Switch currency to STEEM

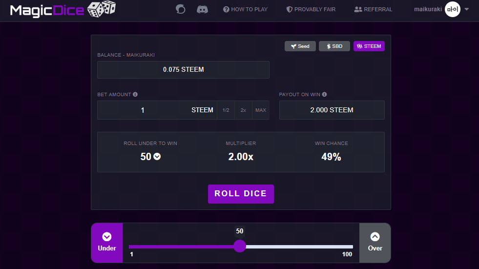tap(369, 46)
